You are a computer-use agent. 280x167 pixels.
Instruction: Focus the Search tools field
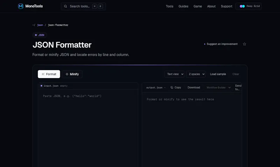pos(83,6)
